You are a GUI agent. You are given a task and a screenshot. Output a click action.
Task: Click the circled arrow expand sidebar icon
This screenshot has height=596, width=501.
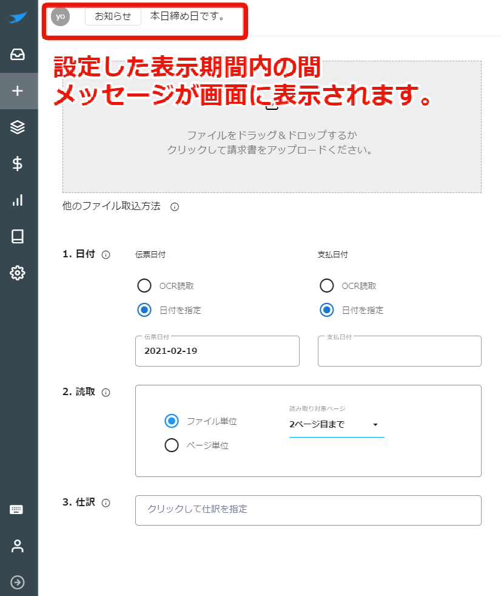tap(18, 582)
